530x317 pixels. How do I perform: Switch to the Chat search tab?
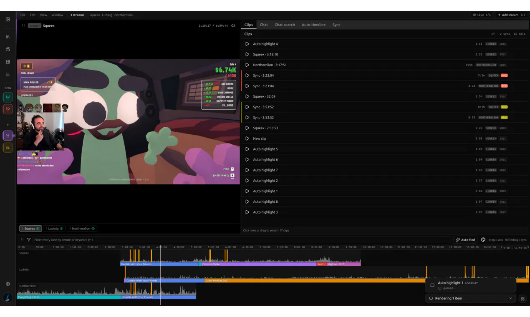click(x=285, y=25)
